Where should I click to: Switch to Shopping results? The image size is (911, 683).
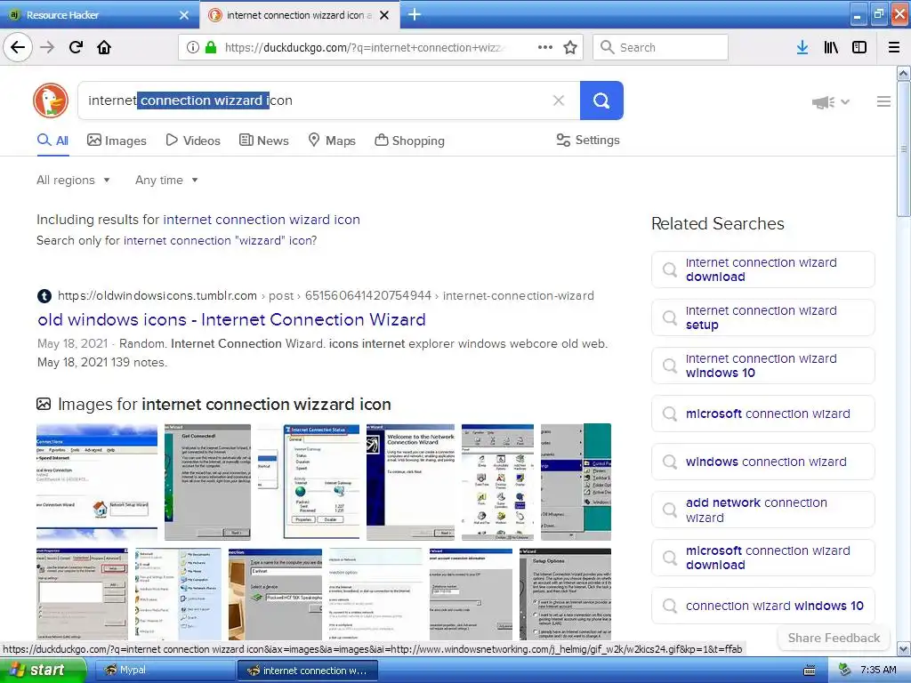tap(409, 141)
